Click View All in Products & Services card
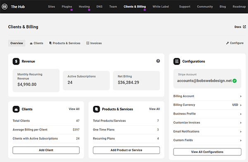 click(155, 109)
